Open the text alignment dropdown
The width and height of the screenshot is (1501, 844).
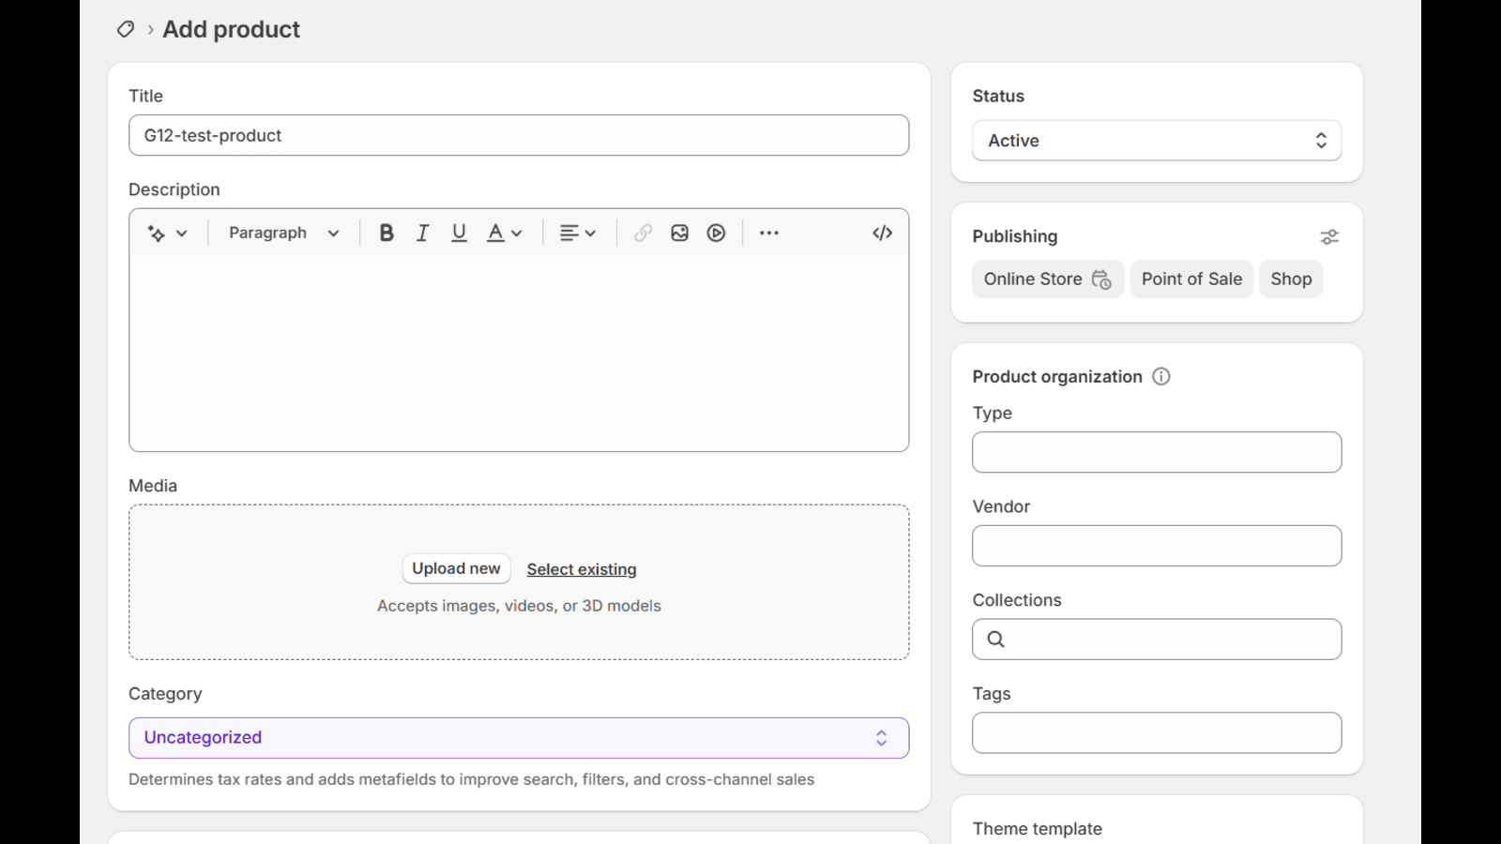(x=577, y=234)
